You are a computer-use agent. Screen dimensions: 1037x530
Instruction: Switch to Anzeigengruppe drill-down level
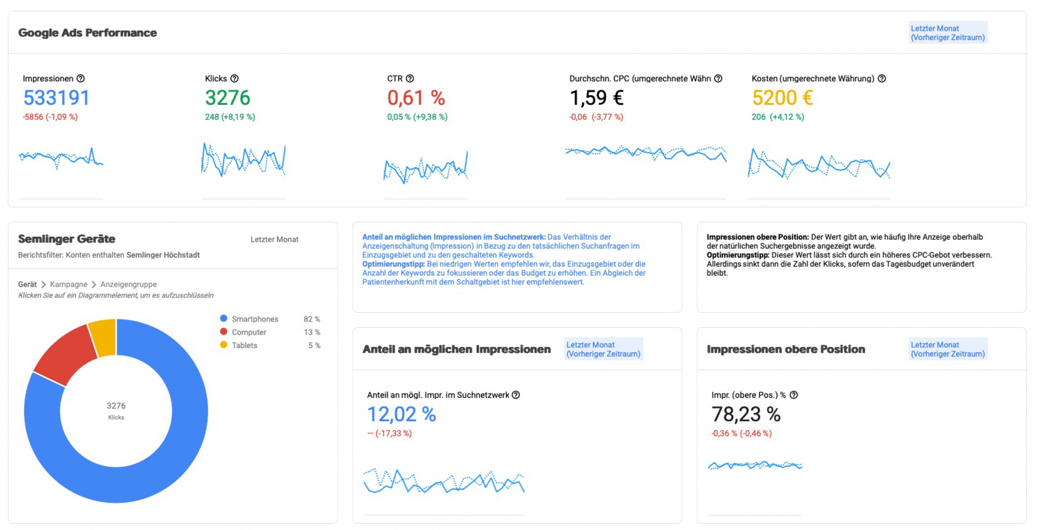[x=128, y=285]
